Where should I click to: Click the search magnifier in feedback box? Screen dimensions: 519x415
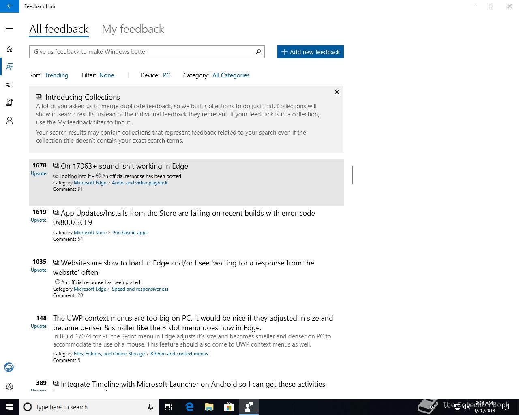258,52
